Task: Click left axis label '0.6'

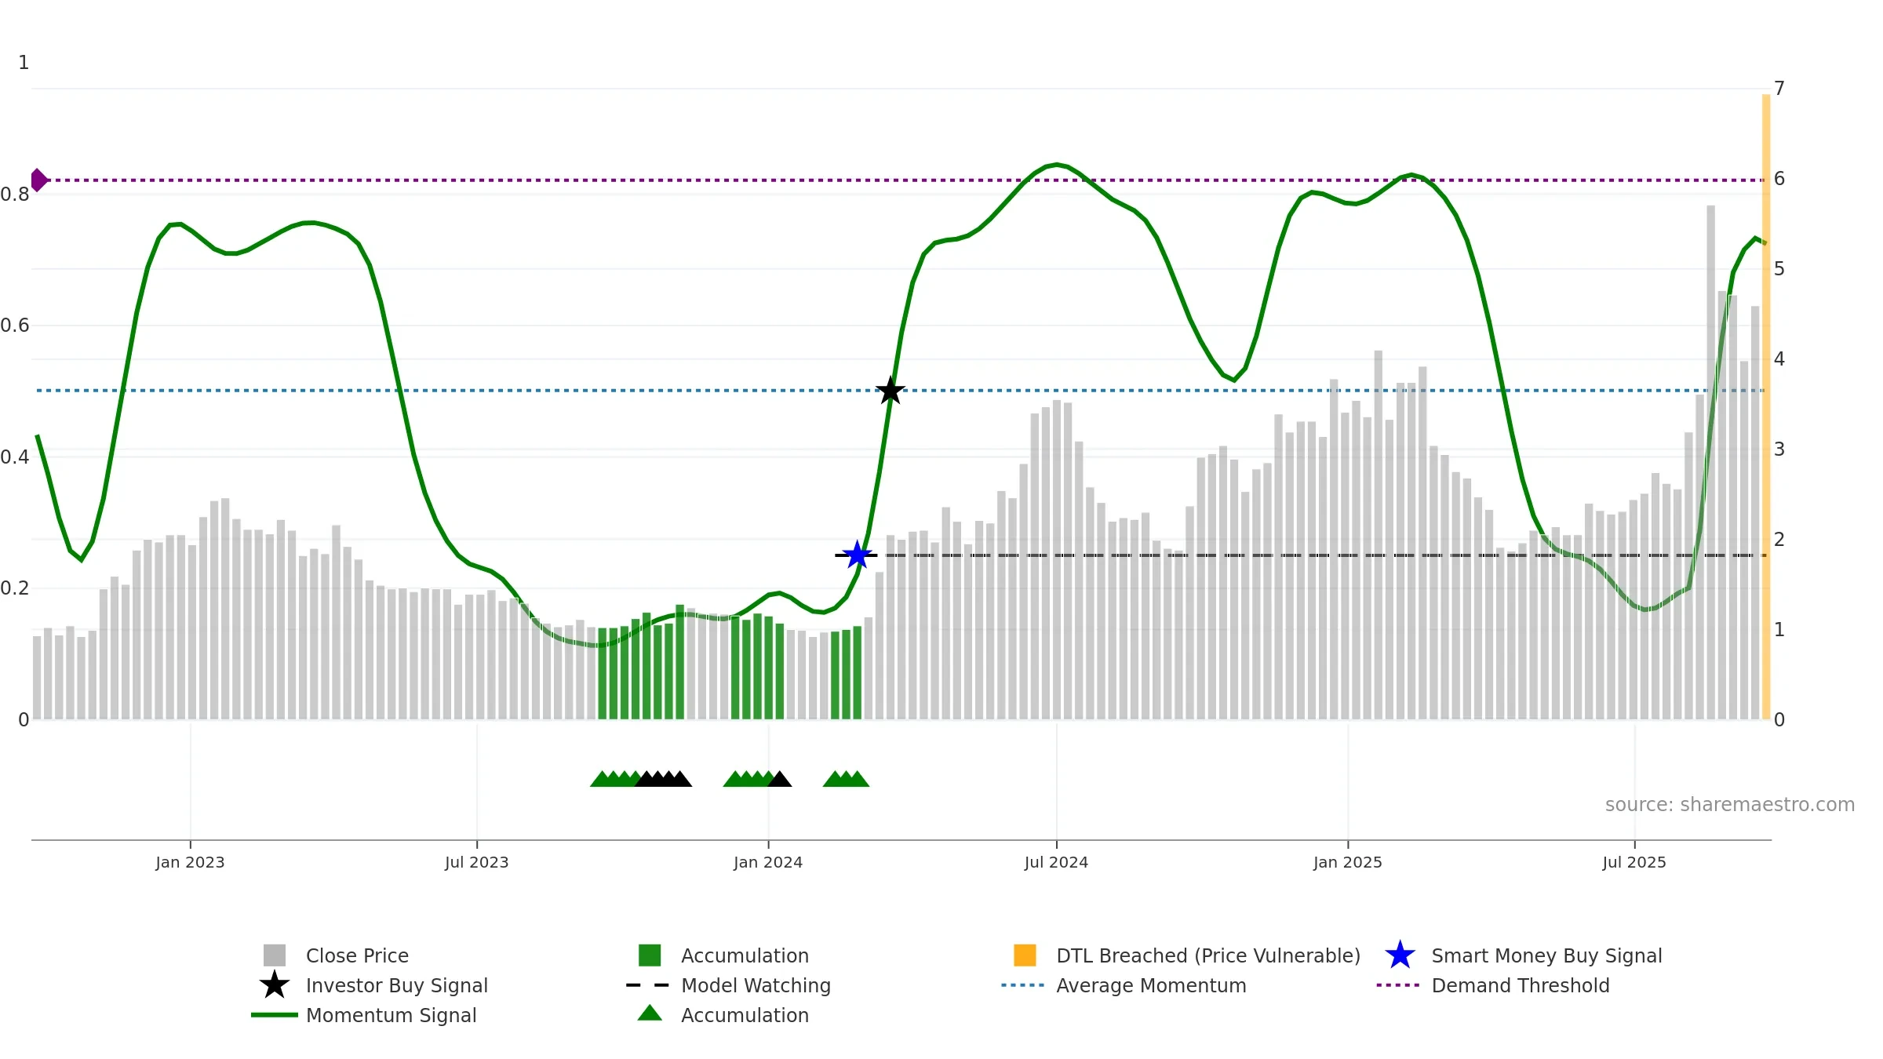Action: [15, 326]
